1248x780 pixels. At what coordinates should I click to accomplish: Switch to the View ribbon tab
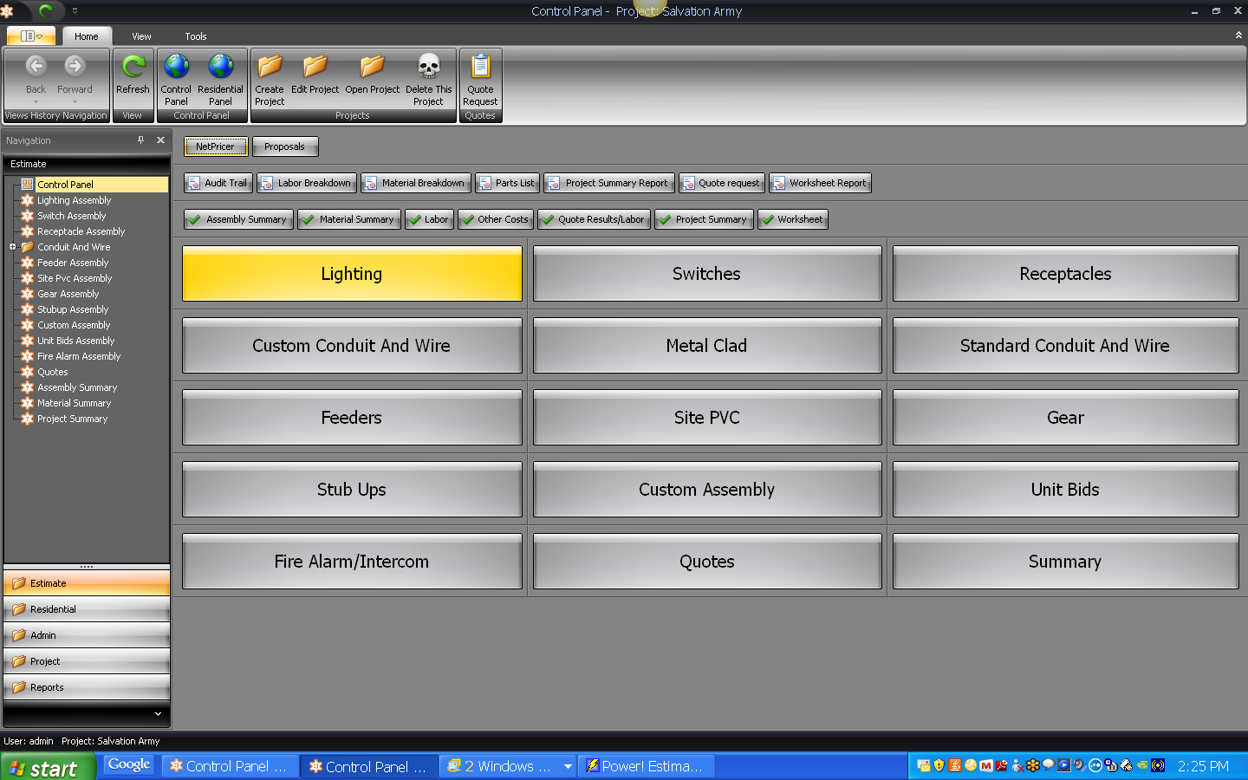pyautogui.click(x=140, y=36)
